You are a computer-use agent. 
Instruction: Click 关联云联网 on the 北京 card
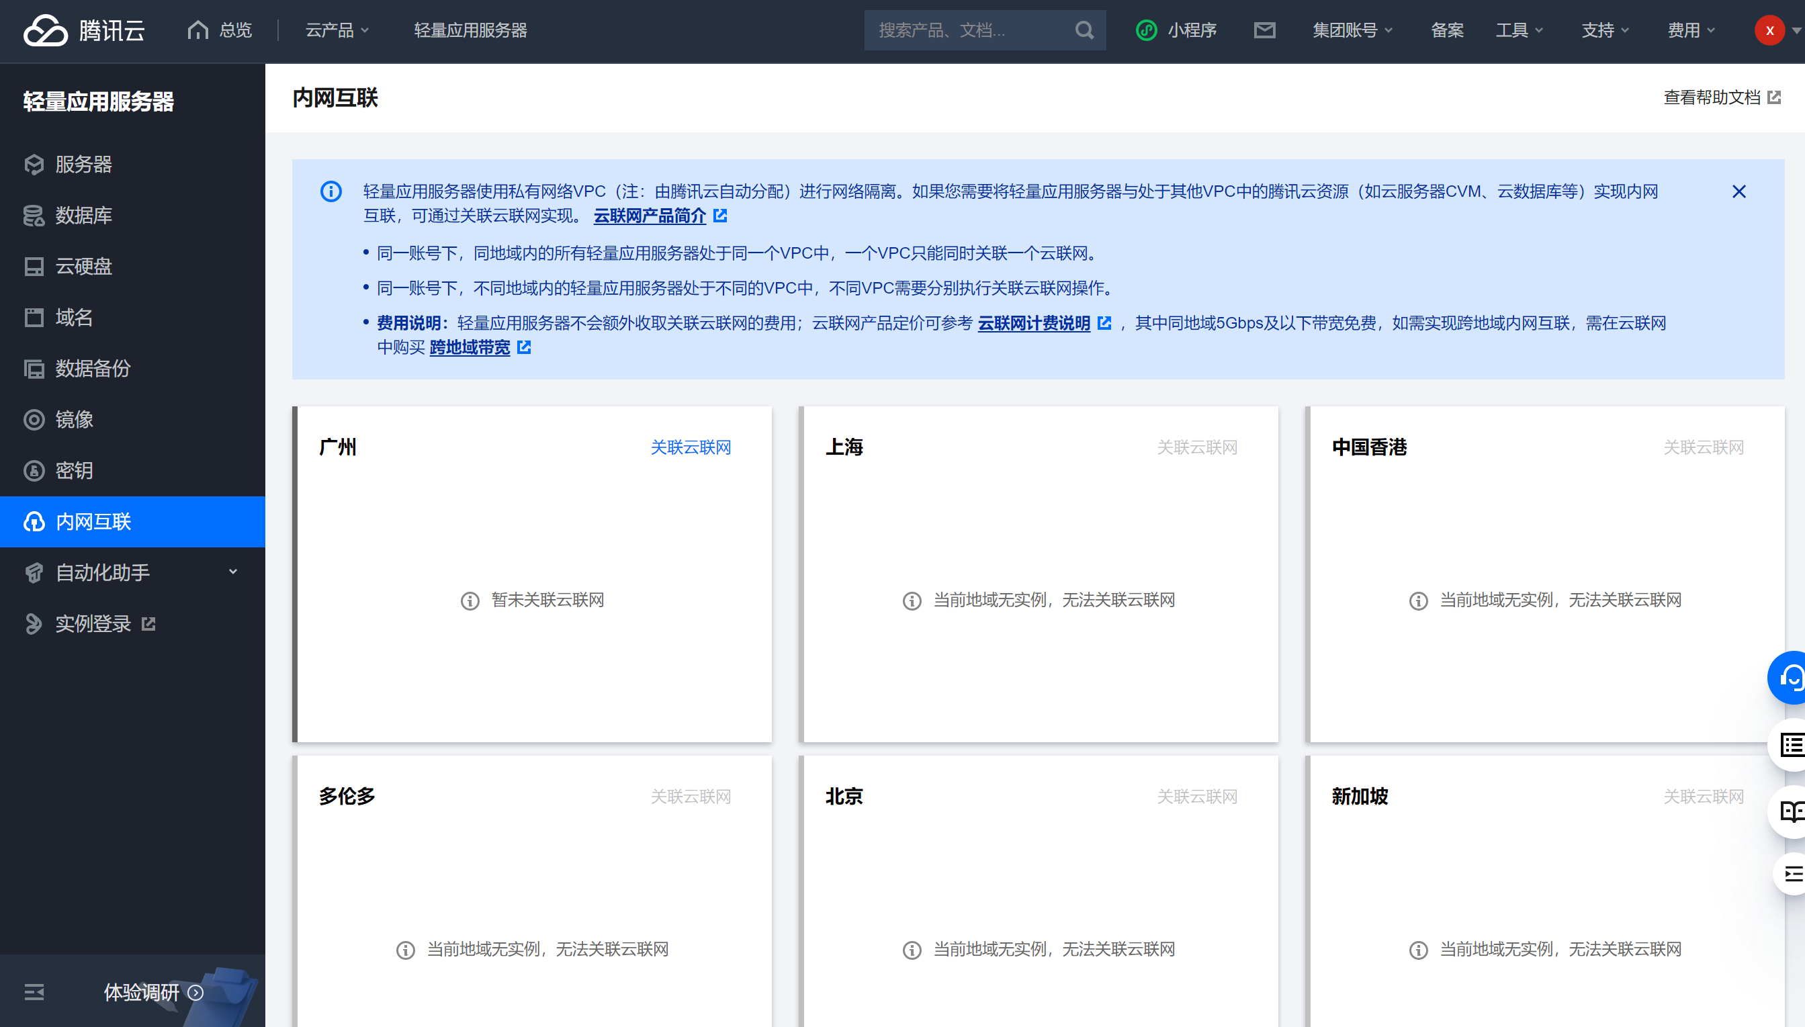coord(1197,797)
